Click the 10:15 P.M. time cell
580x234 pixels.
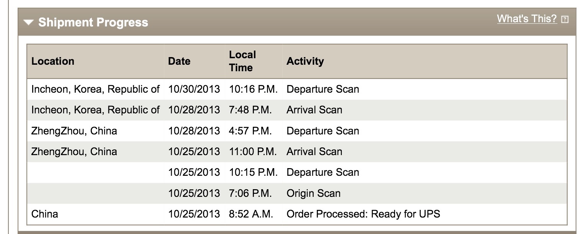(x=253, y=172)
